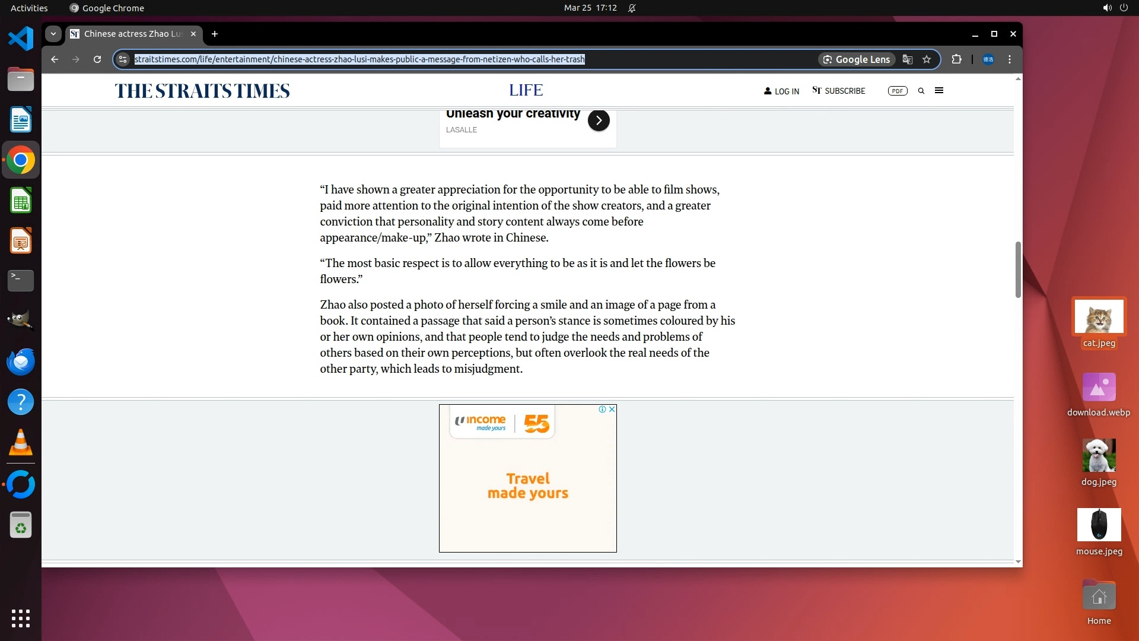Close the Income travel ad
Image resolution: width=1139 pixels, height=641 pixels.
(x=612, y=410)
